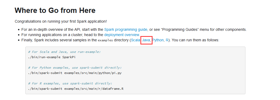Viewport: 280px width, 100px height.
Task: Open the R examples link
Action: coord(167,40)
